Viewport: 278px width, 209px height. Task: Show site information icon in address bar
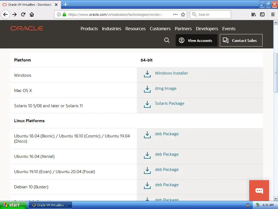click(59, 14)
